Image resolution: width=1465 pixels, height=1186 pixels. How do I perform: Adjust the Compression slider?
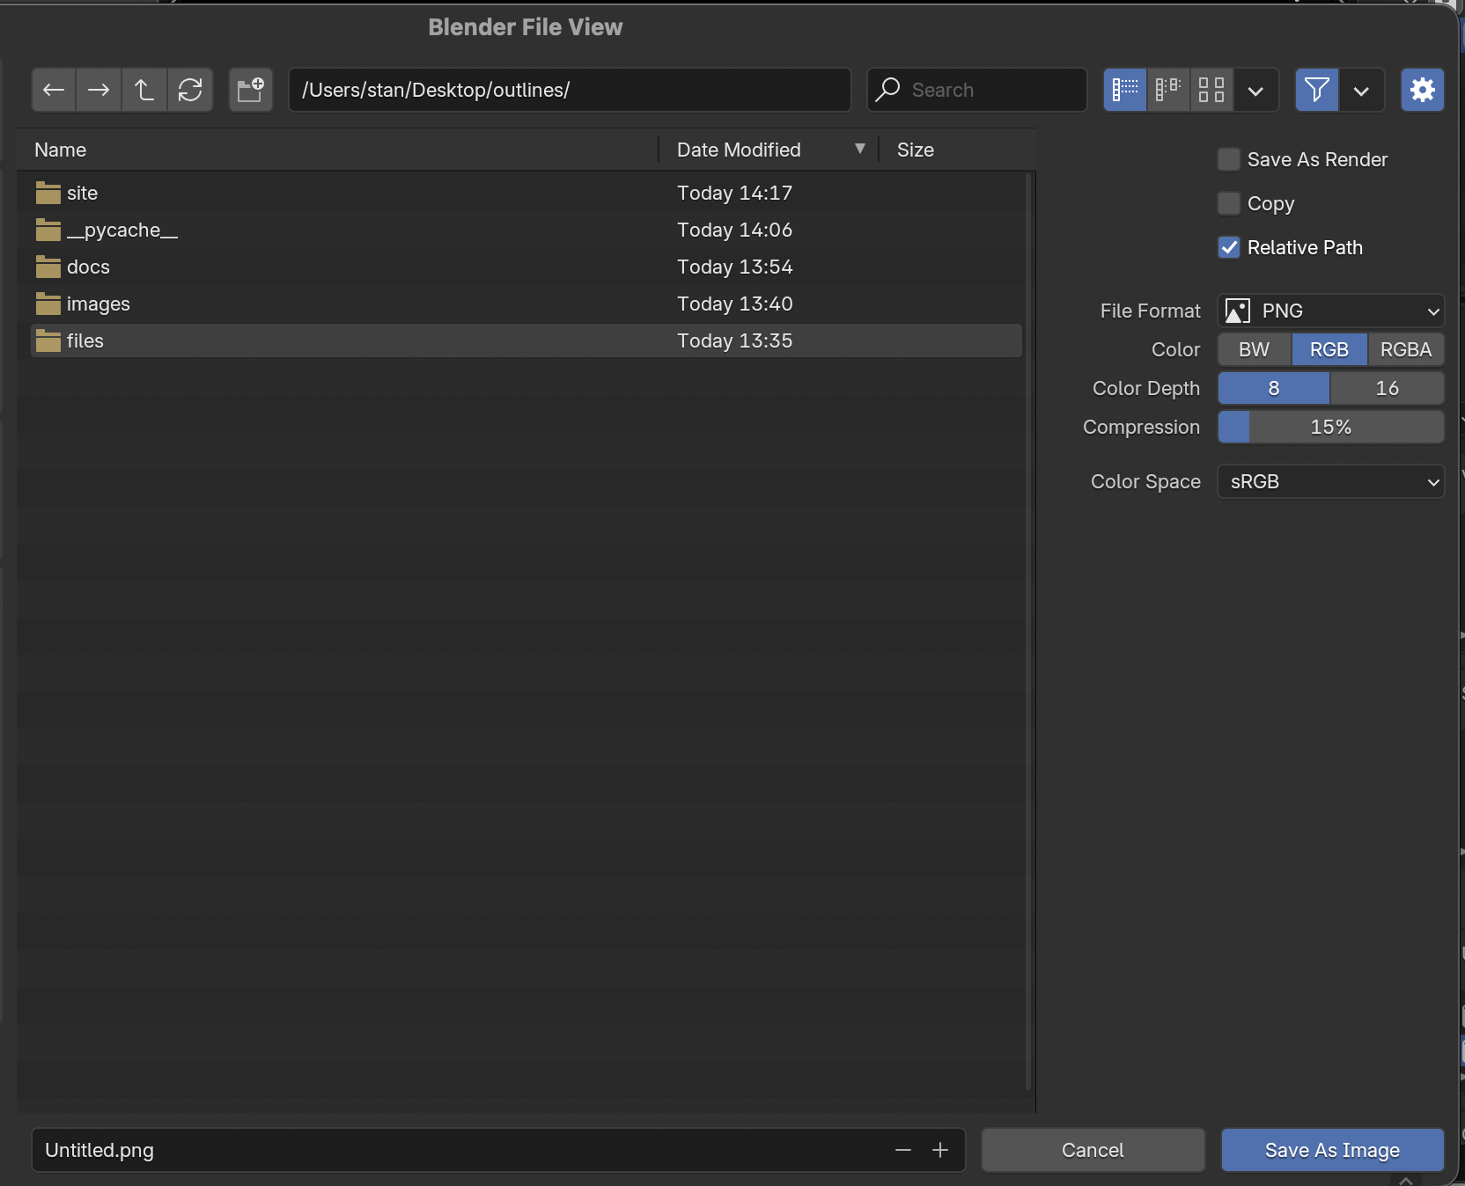pos(1330,427)
